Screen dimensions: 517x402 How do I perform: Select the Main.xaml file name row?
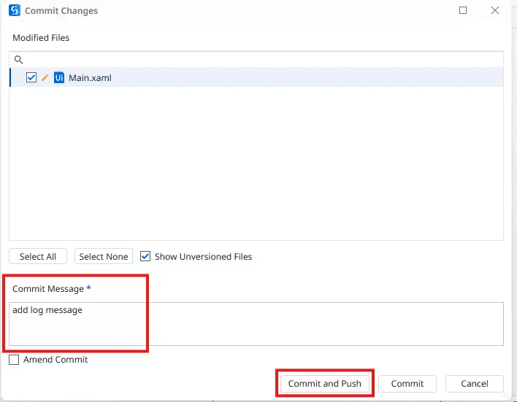tap(90, 77)
